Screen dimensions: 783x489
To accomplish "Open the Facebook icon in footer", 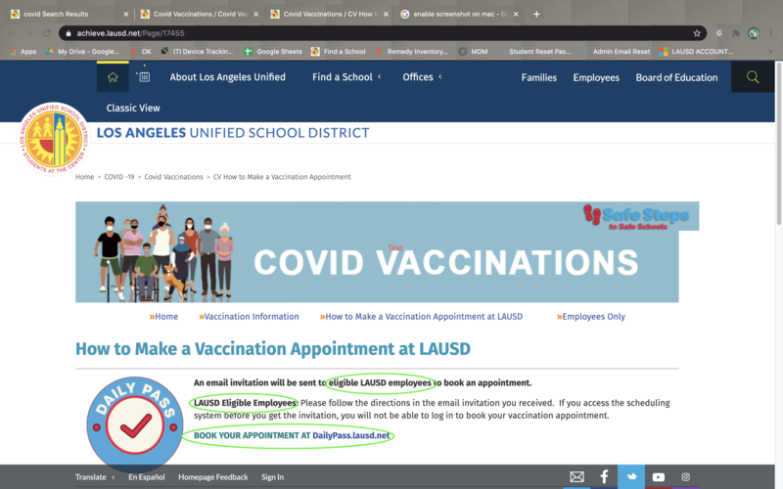I will coord(604,477).
